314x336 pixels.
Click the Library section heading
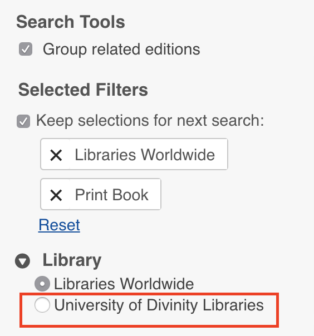[72, 260]
